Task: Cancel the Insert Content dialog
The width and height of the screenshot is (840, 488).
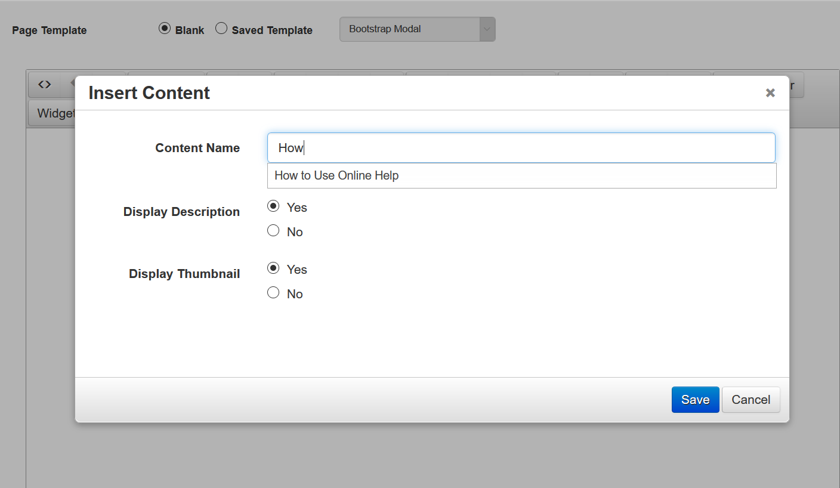Action: pyautogui.click(x=751, y=400)
